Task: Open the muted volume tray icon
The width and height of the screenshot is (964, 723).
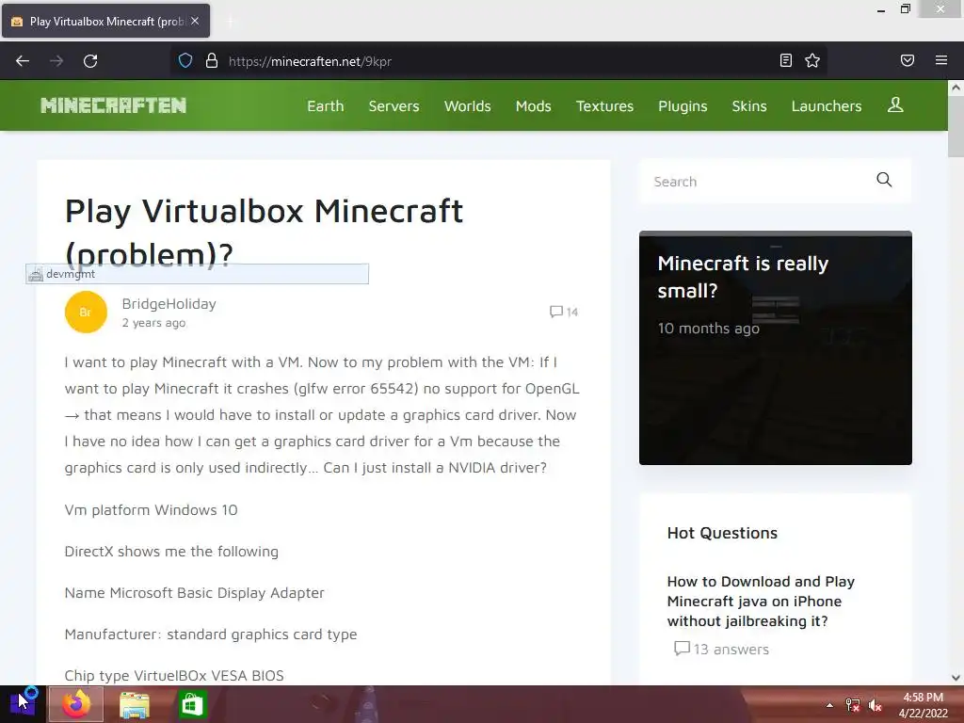Action: point(875,705)
